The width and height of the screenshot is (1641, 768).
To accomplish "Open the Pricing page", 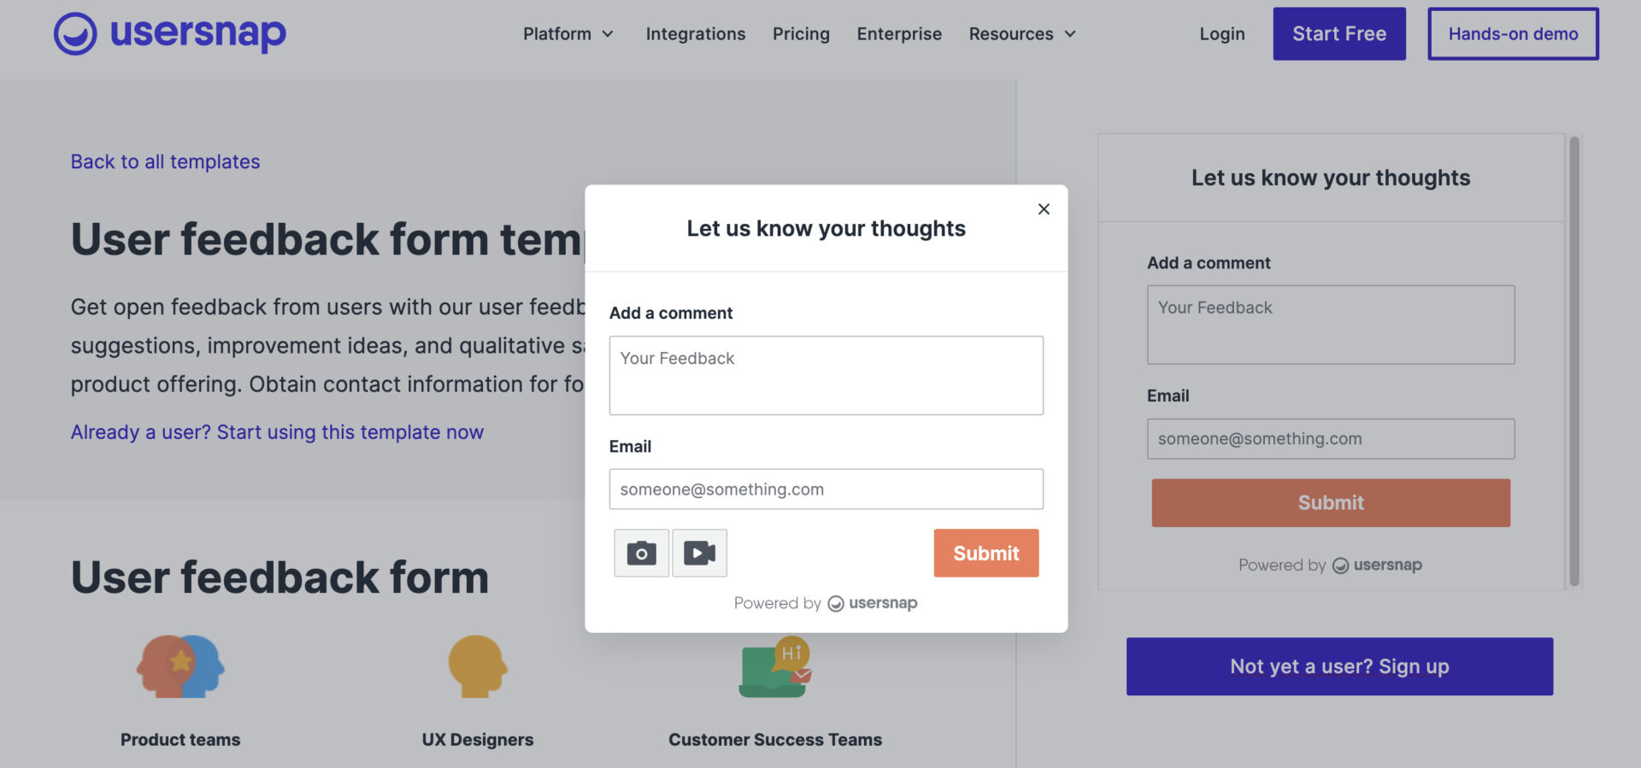I will (801, 34).
